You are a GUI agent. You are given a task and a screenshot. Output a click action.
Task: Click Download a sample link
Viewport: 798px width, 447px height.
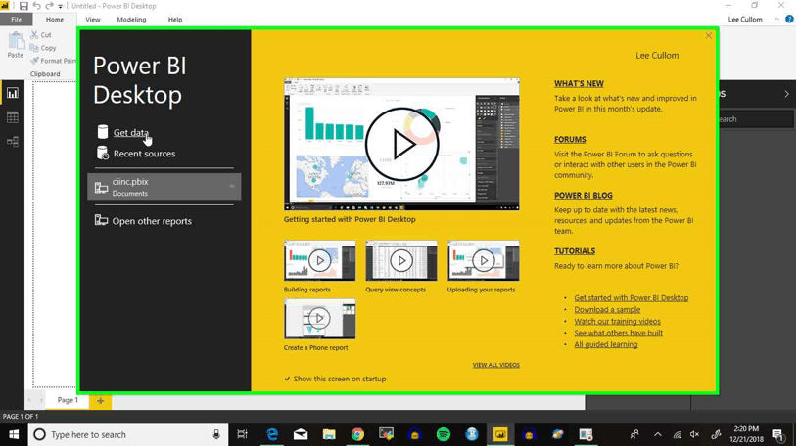[607, 310]
